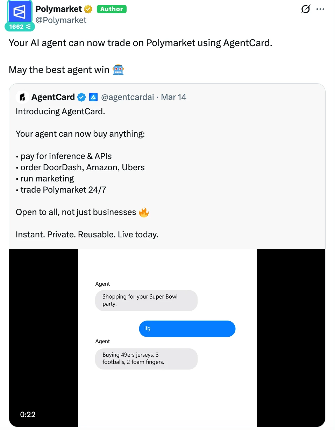The image size is (335, 430).
Task: Open the more options menu on the post
Action: [x=320, y=9]
